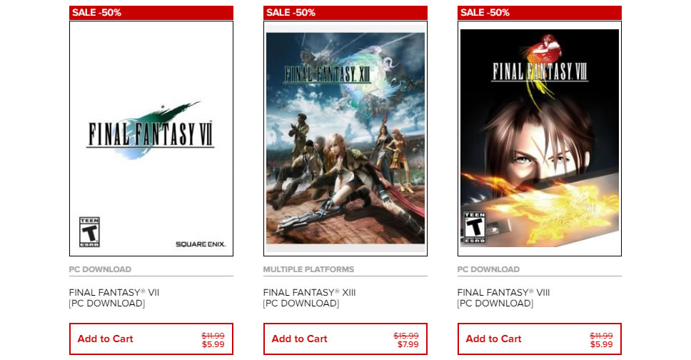Click PC DOWNLOAD label under Final Fantasy VIII cover
This screenshot has width=691, height=360.
pyautogui.click(x=488, y=269)
